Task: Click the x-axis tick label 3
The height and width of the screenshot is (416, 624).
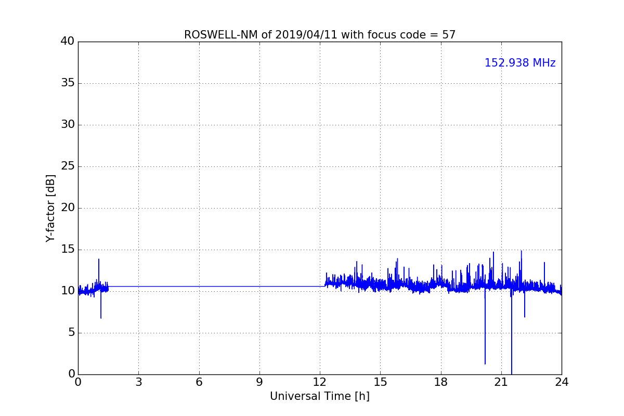Action: [x=138, y=382]
